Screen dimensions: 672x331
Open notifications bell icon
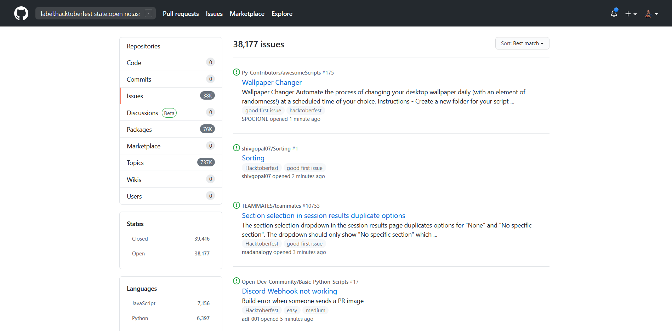[x=614, y=13]
